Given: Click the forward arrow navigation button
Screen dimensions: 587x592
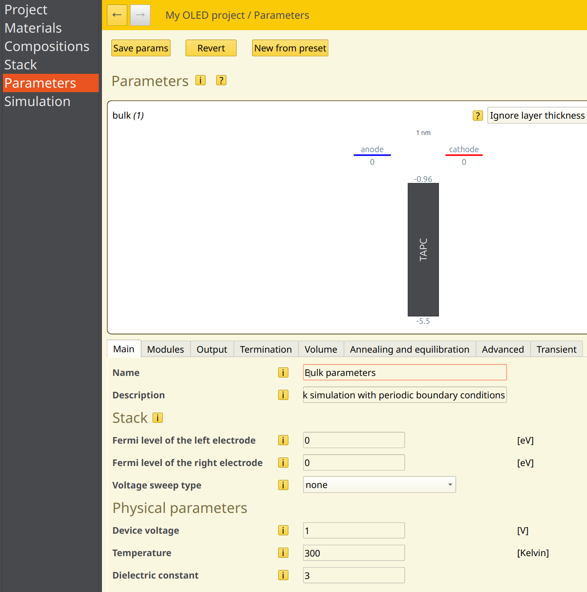Looking at the screenshot, I should click(x=140, y=15).
